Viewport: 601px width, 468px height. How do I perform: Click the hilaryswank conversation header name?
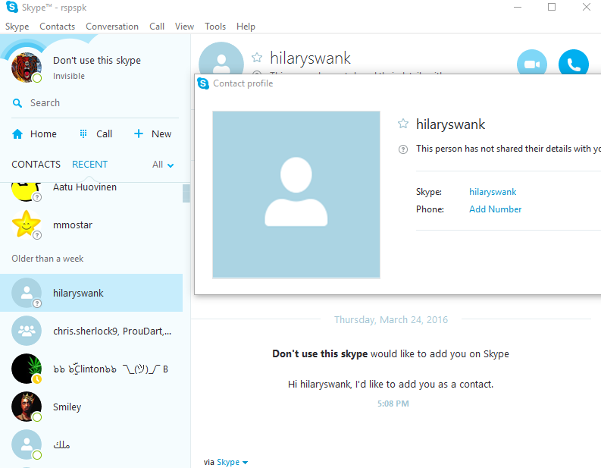[x=310, y=58]
